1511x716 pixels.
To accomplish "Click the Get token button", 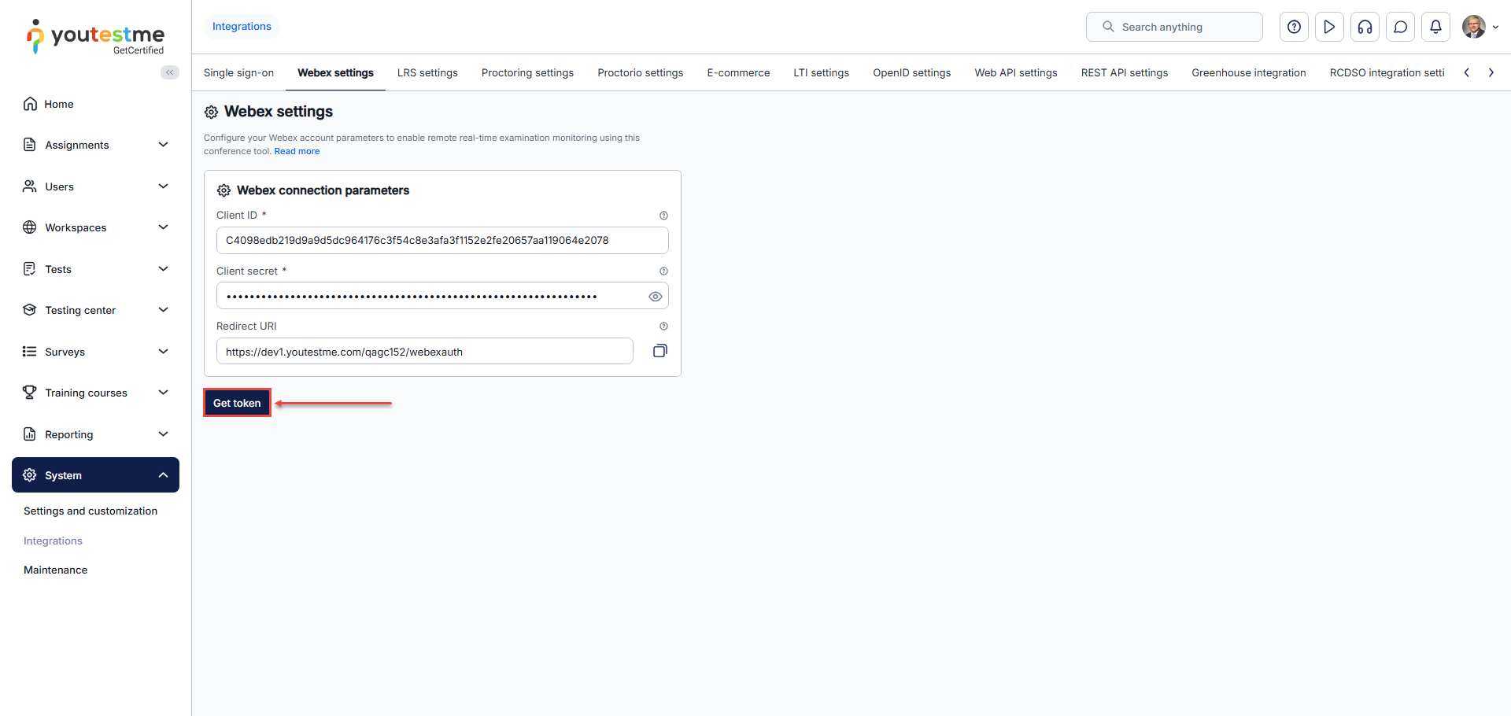I will tap(237, 403).
